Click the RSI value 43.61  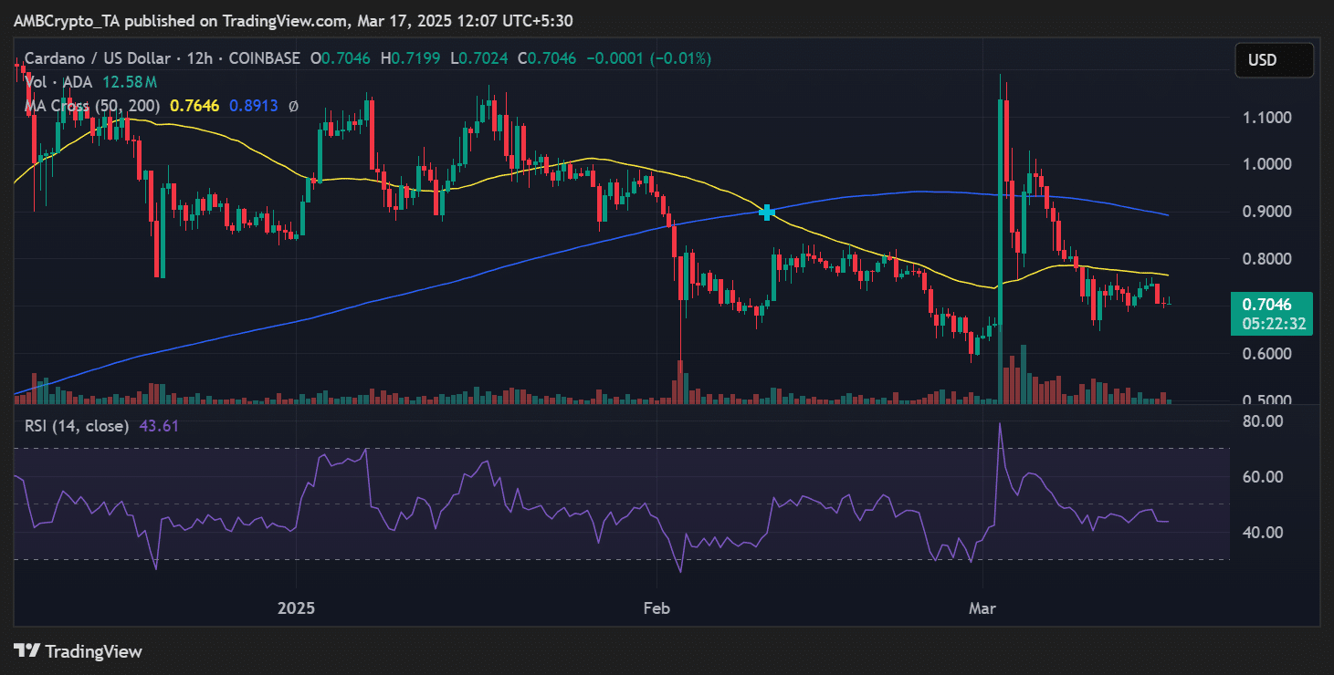tap(158, 425)
